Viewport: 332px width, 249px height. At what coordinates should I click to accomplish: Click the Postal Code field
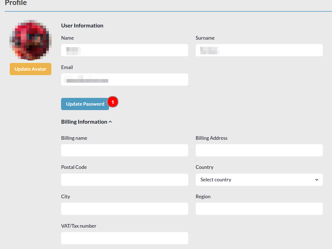pyautogui.click(x=124, y=180)
